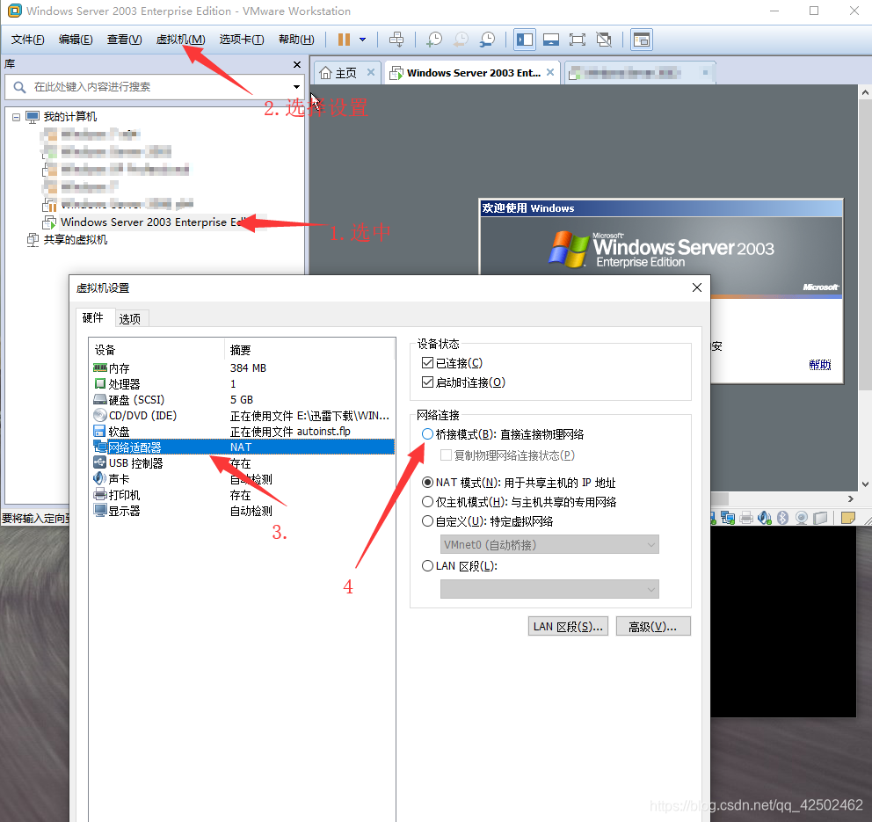This screenshot has height=822, width=872.
Task: Close the 虚拟机设置 dialog
Action: point(697,287)
